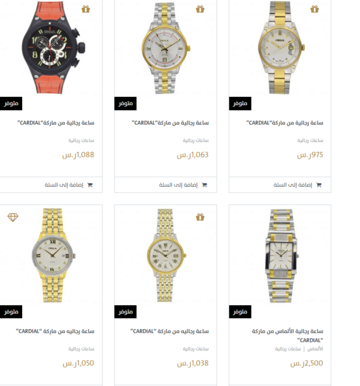Open the orange-strap chronograph watch image
Image resolution: width=360 pixels, height=386 pixels.
pyautogui.click(x=53, y=47)
